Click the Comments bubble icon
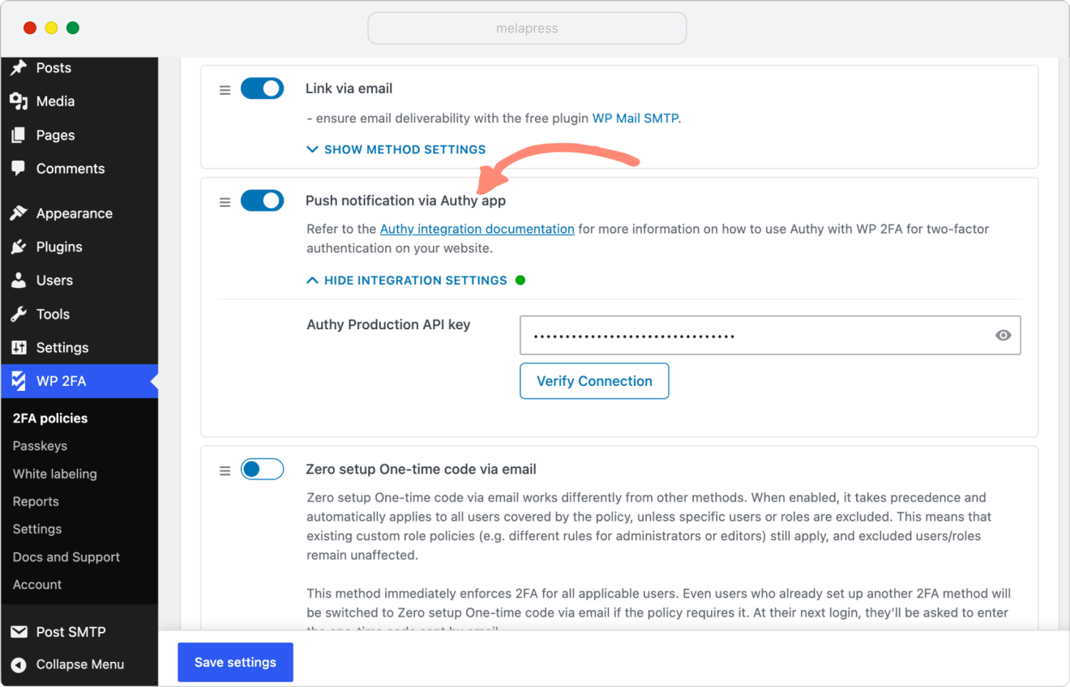This screenshot has width=1070, height=687. [x=19, y=169]
